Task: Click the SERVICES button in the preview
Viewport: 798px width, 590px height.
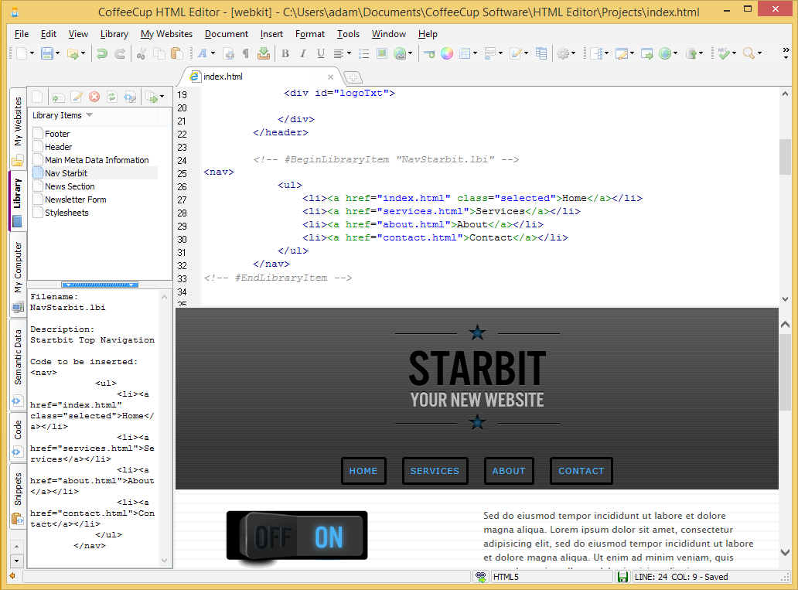Action: click(435, 470)
